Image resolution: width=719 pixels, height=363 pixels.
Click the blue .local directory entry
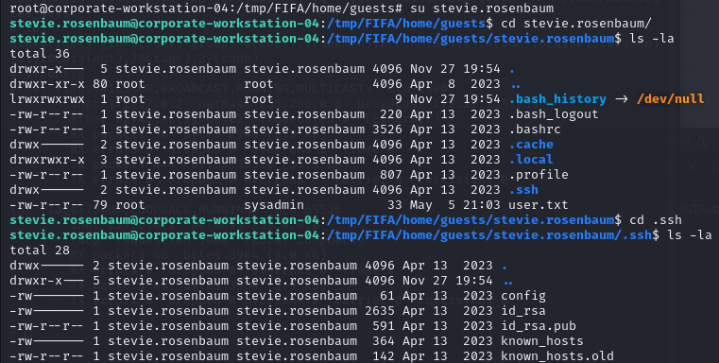531,160
